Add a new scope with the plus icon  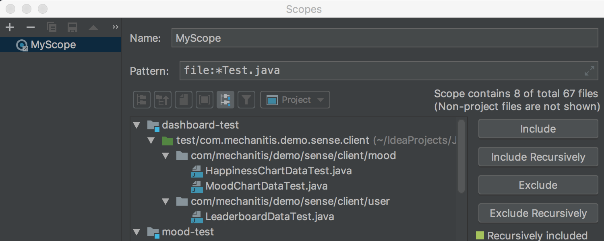pyautogui.click(x=10, y=27)
